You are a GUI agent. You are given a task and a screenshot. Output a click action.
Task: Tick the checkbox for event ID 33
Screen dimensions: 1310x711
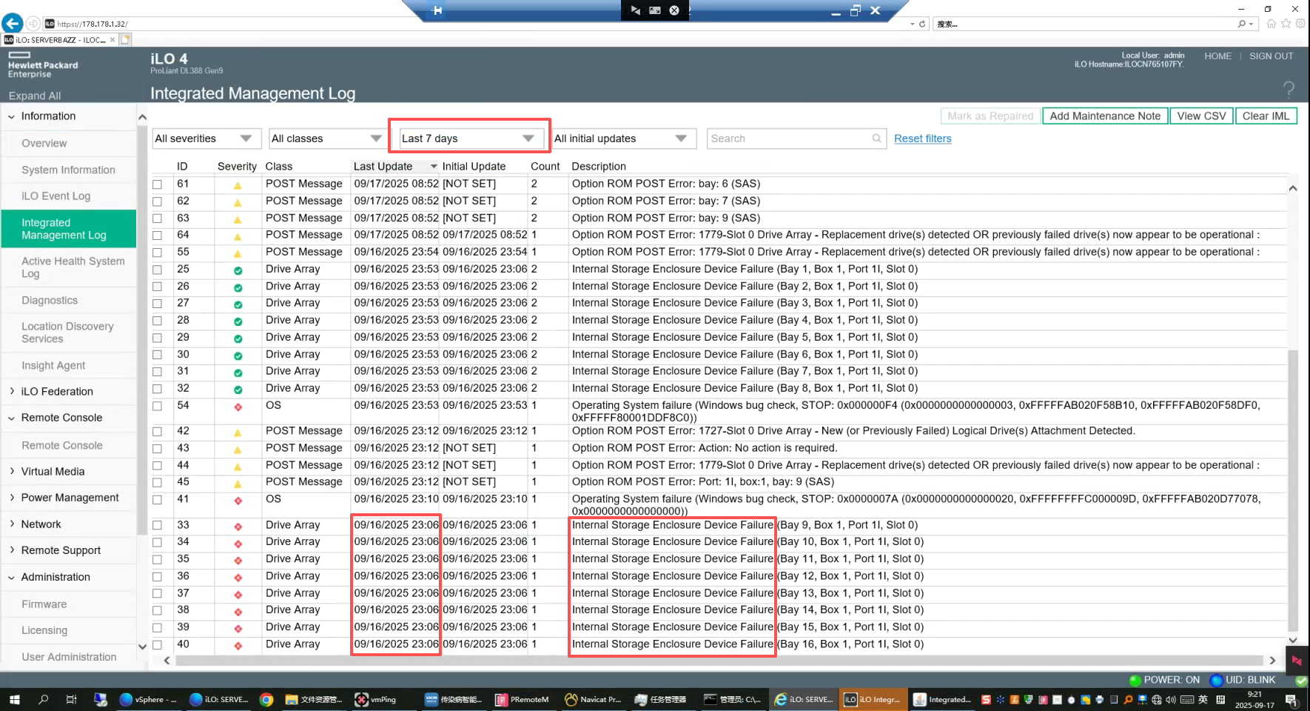tap(158, 526)
